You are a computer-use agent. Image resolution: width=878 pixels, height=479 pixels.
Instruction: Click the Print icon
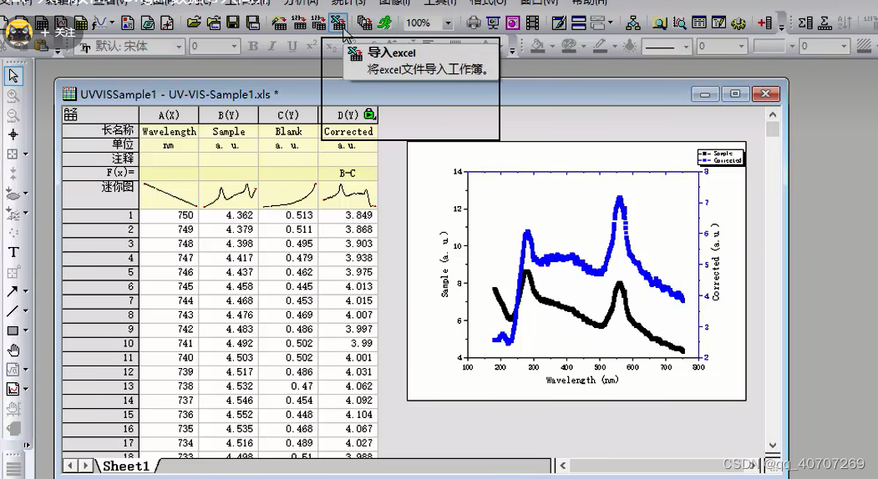tap(473, 23)
